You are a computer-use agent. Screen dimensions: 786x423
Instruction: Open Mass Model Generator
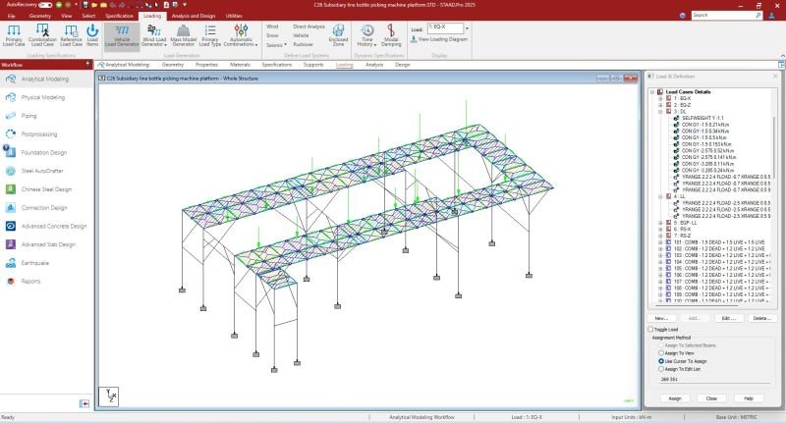tap(183, 35)
